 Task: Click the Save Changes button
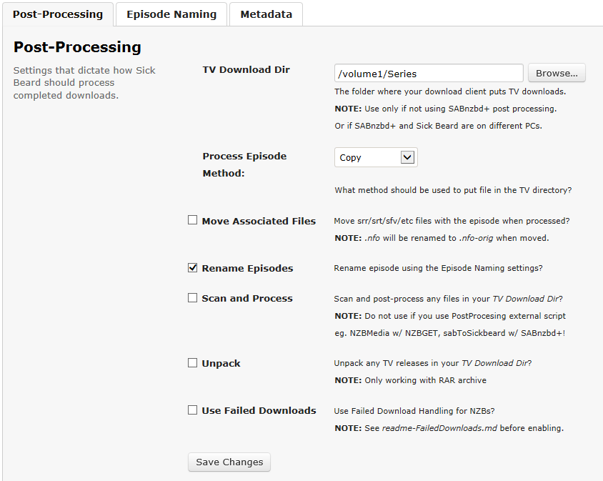[x=229, y=462]
